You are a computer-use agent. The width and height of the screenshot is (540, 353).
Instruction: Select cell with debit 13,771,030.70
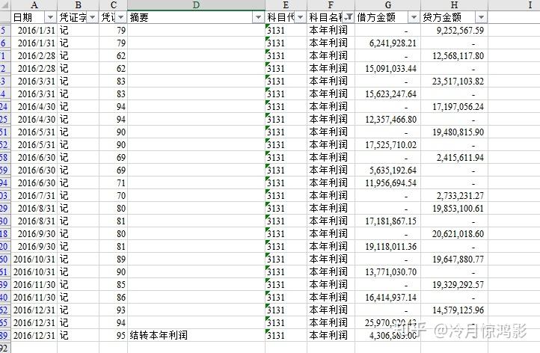(387, 272)
